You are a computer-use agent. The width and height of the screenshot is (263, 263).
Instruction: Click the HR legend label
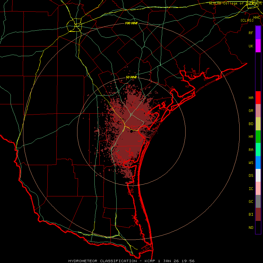pyautogui.click(x=251, y=137)
